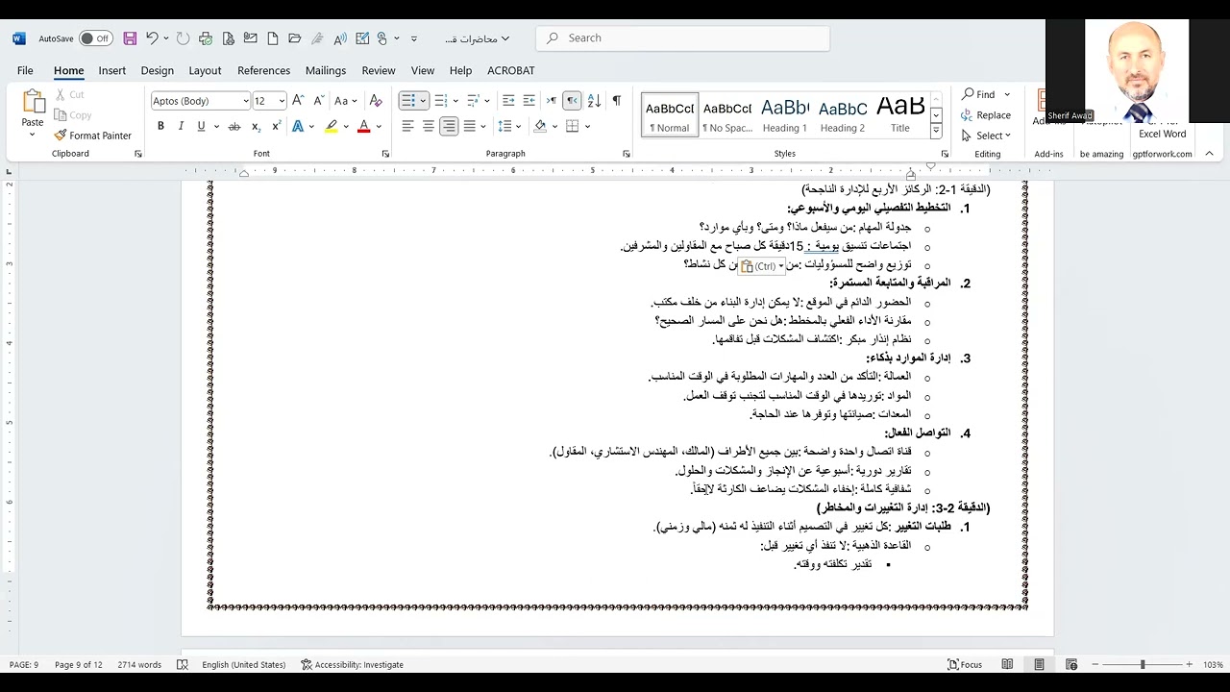
Task: Open spelling and proofing check icon
Action: pyautogui.click(x=183, y=664)
